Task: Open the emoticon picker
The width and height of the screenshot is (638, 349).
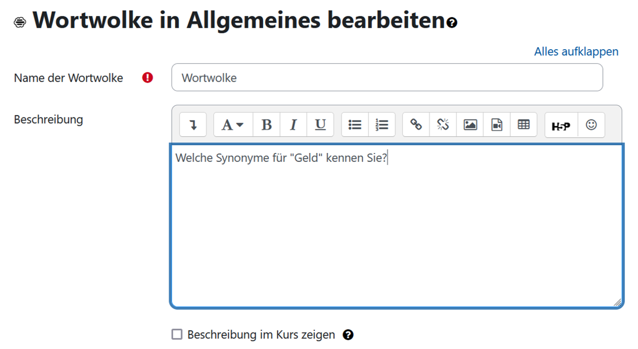Action: click(591, 124)
